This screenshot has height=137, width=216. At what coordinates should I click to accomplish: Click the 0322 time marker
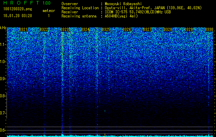[44, 29]
